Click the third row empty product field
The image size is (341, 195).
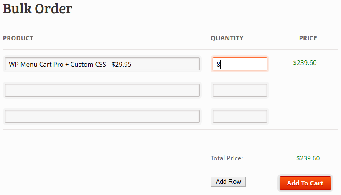102,117
